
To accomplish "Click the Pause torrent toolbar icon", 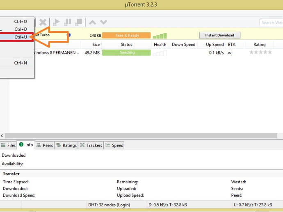I will [x=68, y=23].
